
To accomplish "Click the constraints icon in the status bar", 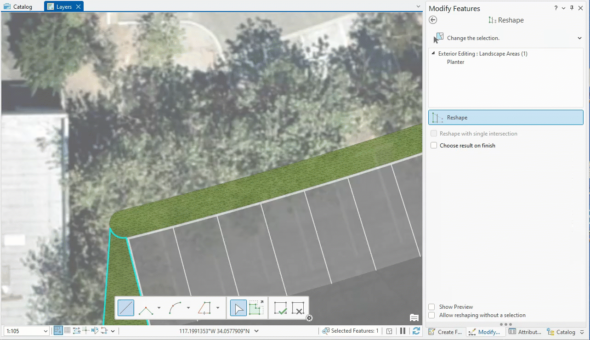I will tap(76, 331).
